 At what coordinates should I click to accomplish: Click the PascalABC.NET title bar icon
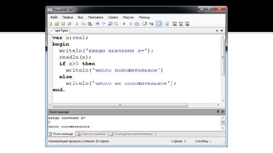point(49,10)
